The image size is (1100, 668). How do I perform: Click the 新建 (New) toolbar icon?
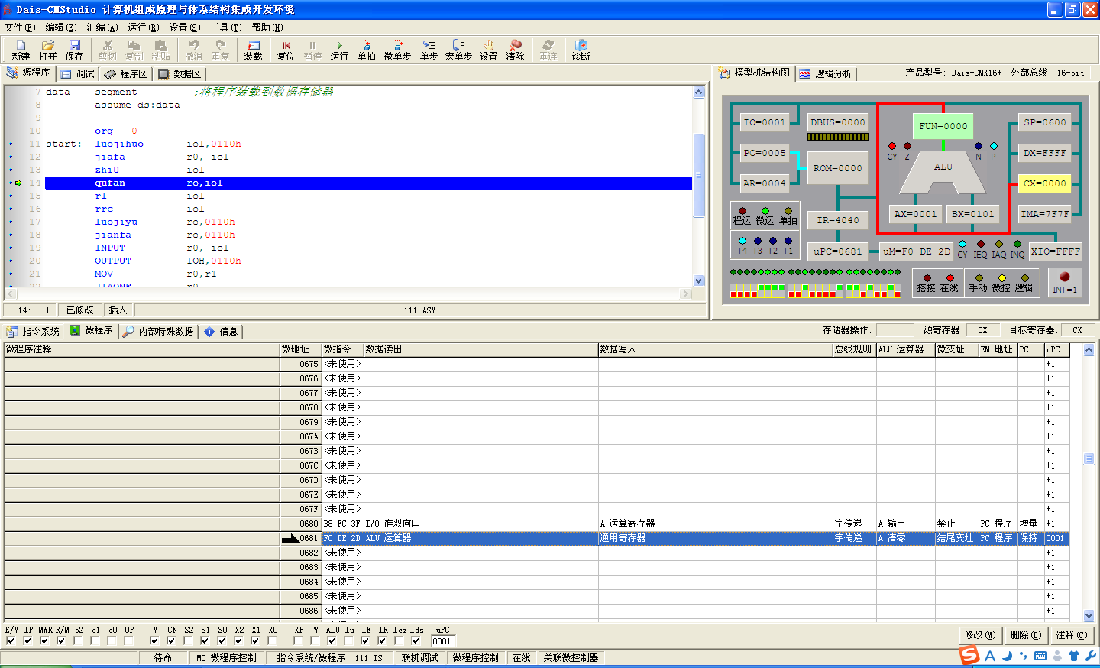(x=21, y=50)
